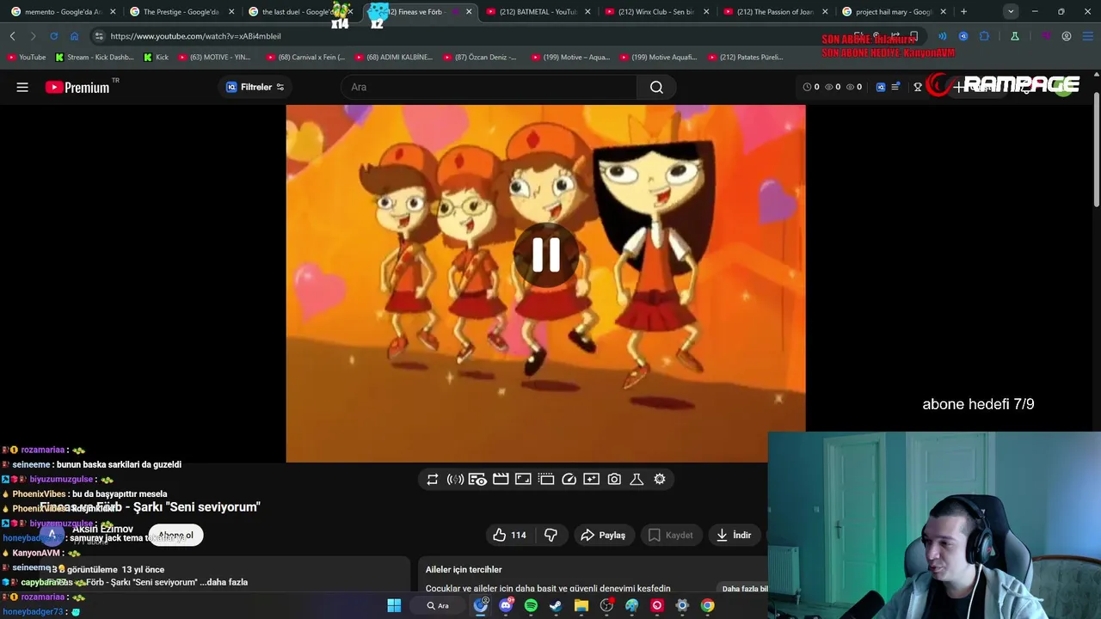Open the browser hamburger menu

tap(1087, 36)
